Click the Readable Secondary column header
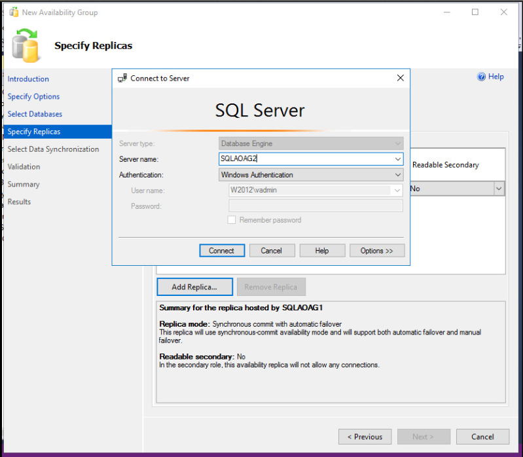523x457 pixels. click(x=445, y=165)
